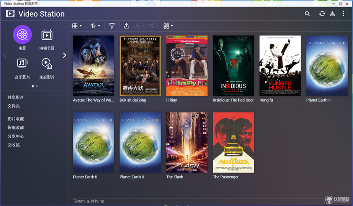Minimize the Video Station window
The width and height of the screenshot is (353, 206).
point(334,4)
